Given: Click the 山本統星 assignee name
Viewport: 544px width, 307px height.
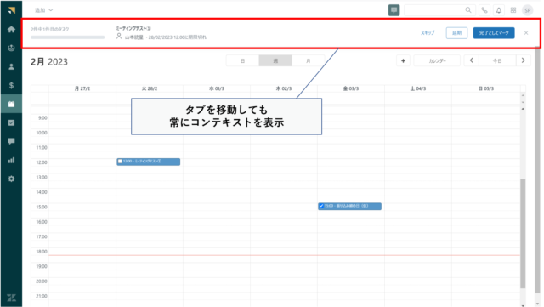Looking at the screenshot, I should pyautogui.click(x=134, y=37).
